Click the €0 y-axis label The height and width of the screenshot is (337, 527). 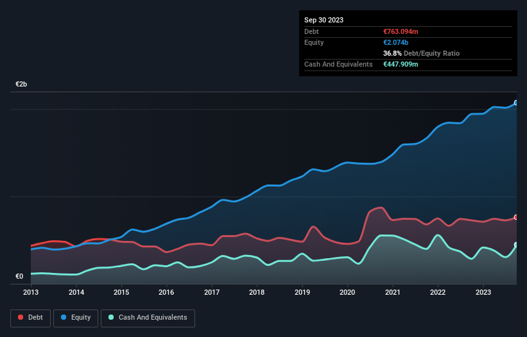pos(19,276)
